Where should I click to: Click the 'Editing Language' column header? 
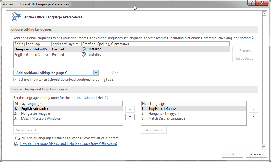pos(32,44)
